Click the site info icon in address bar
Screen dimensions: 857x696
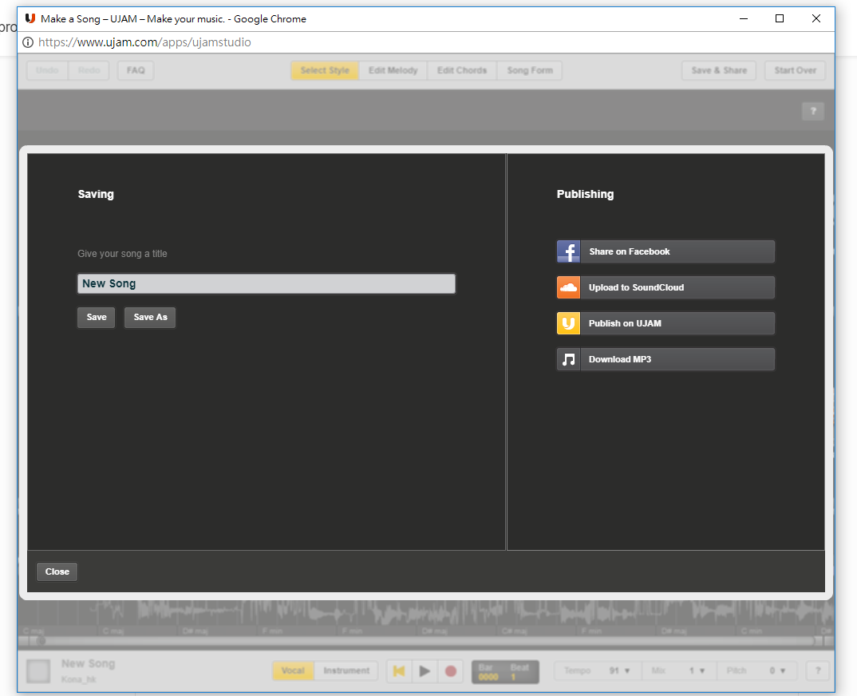[28, 42]
